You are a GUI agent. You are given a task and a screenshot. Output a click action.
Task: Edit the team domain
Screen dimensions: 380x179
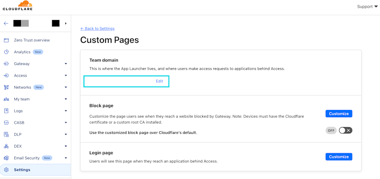click(x=159, y=81)
